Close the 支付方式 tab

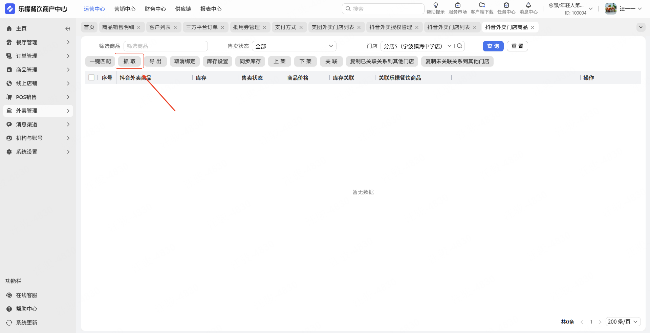(x=301, y=27)
